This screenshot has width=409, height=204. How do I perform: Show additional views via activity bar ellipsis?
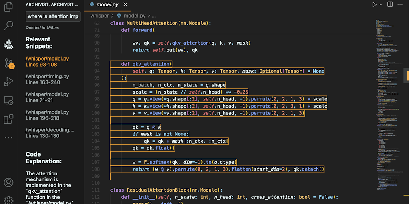[8, 137]
